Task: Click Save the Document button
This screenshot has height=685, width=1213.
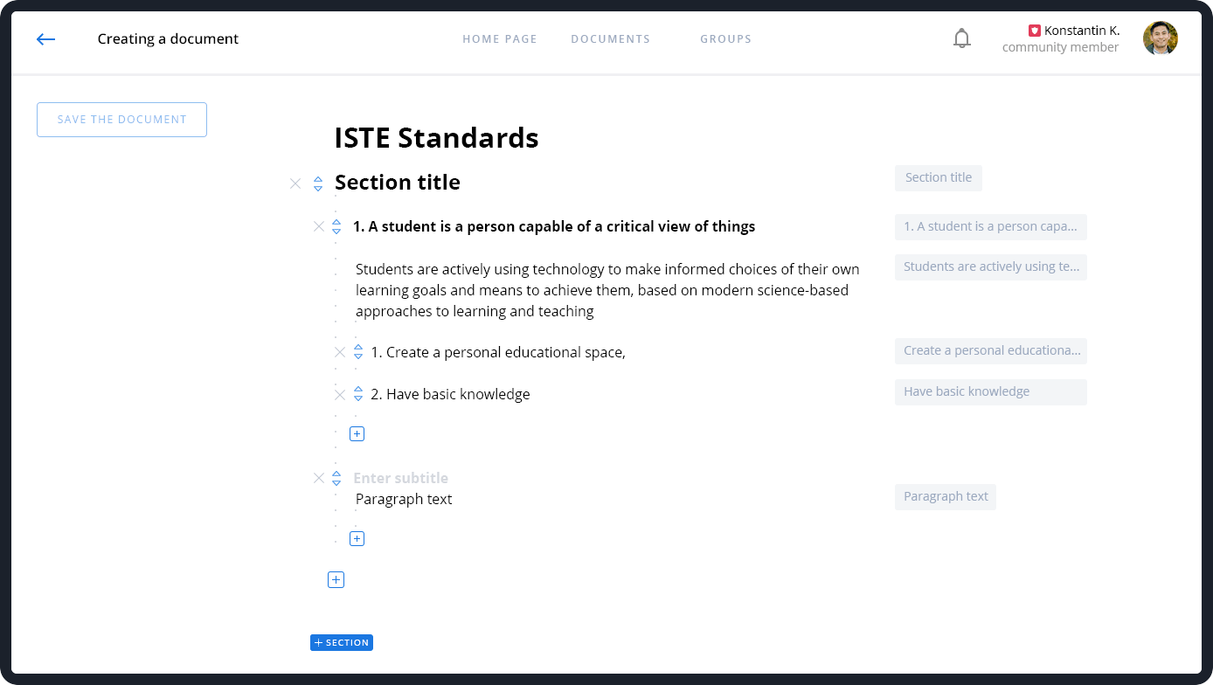Action: (x=121, y=120)
